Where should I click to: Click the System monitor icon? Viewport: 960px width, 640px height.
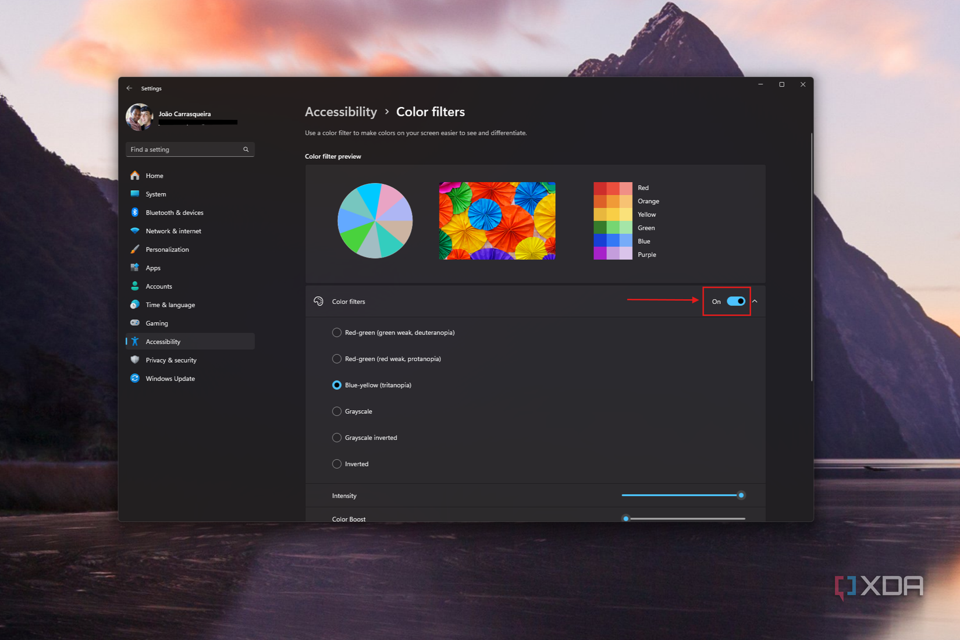[135, 194]
